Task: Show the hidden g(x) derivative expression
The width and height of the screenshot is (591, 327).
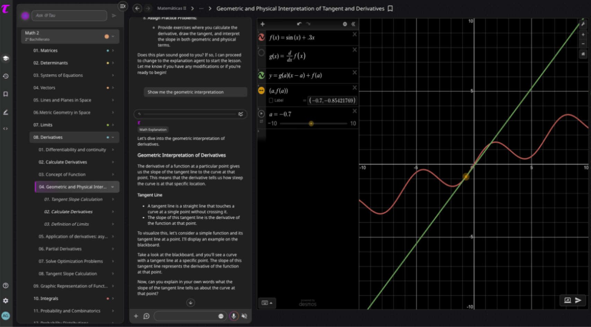Action: tap(262, 53)
